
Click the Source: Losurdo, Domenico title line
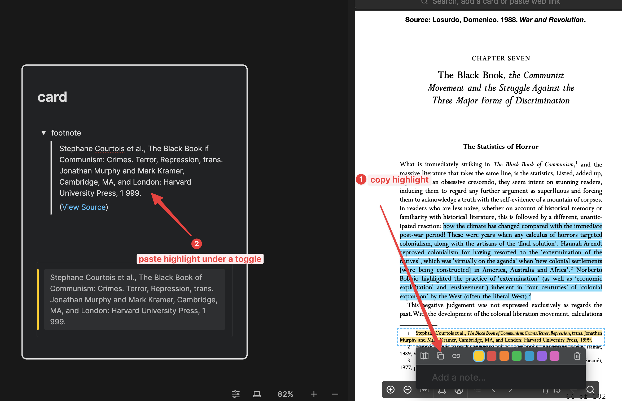(495, 20)
